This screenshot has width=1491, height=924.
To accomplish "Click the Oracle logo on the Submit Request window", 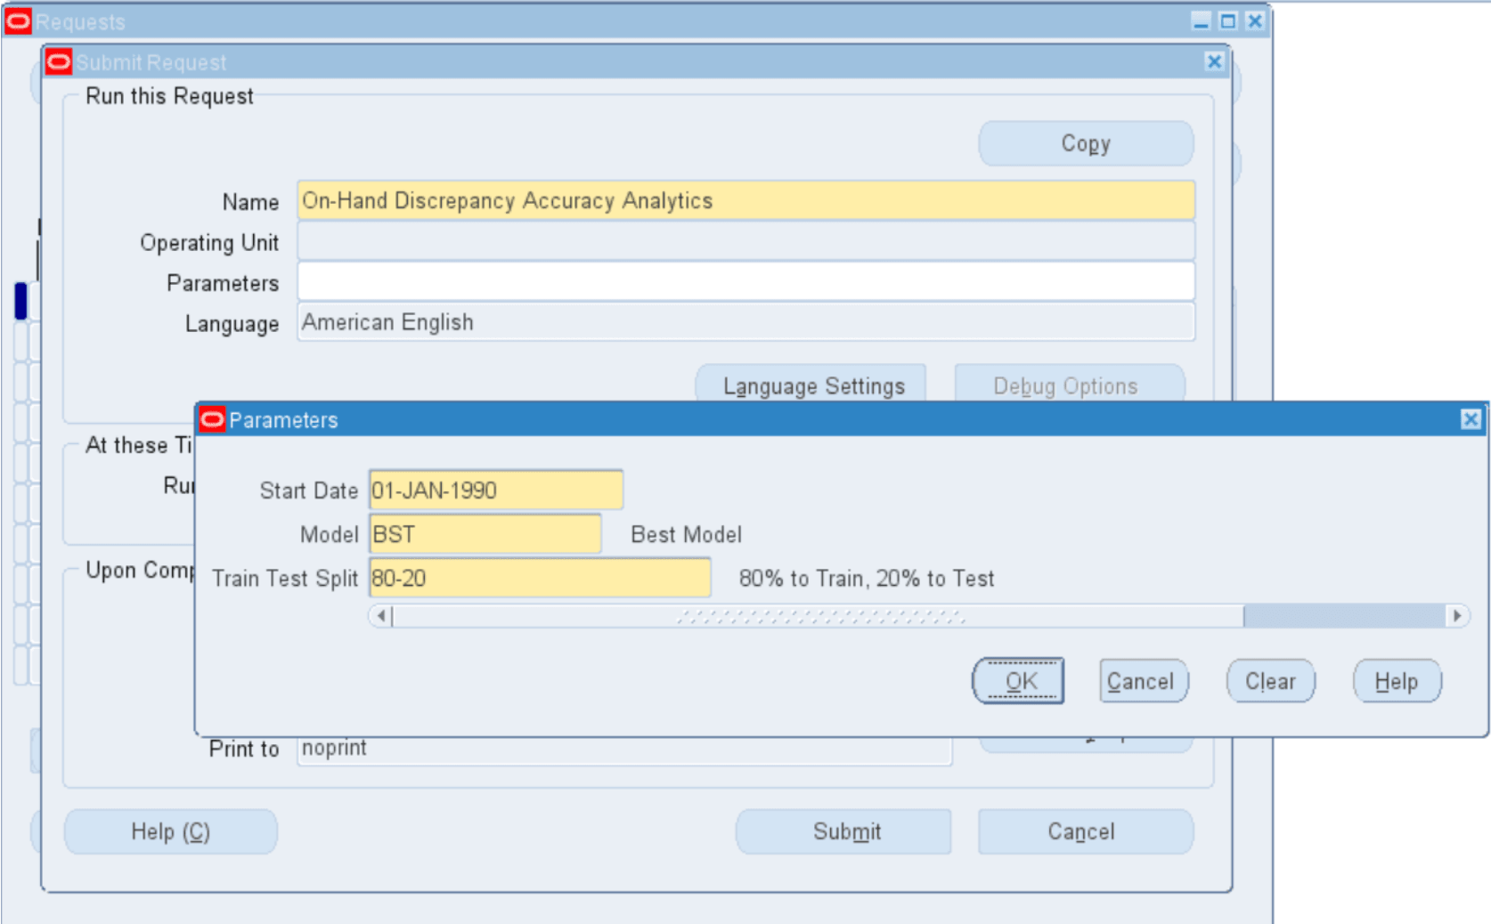I will pos(59,61).
